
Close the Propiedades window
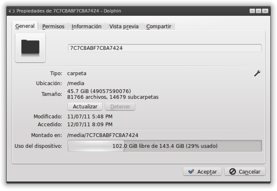point(265,11)
